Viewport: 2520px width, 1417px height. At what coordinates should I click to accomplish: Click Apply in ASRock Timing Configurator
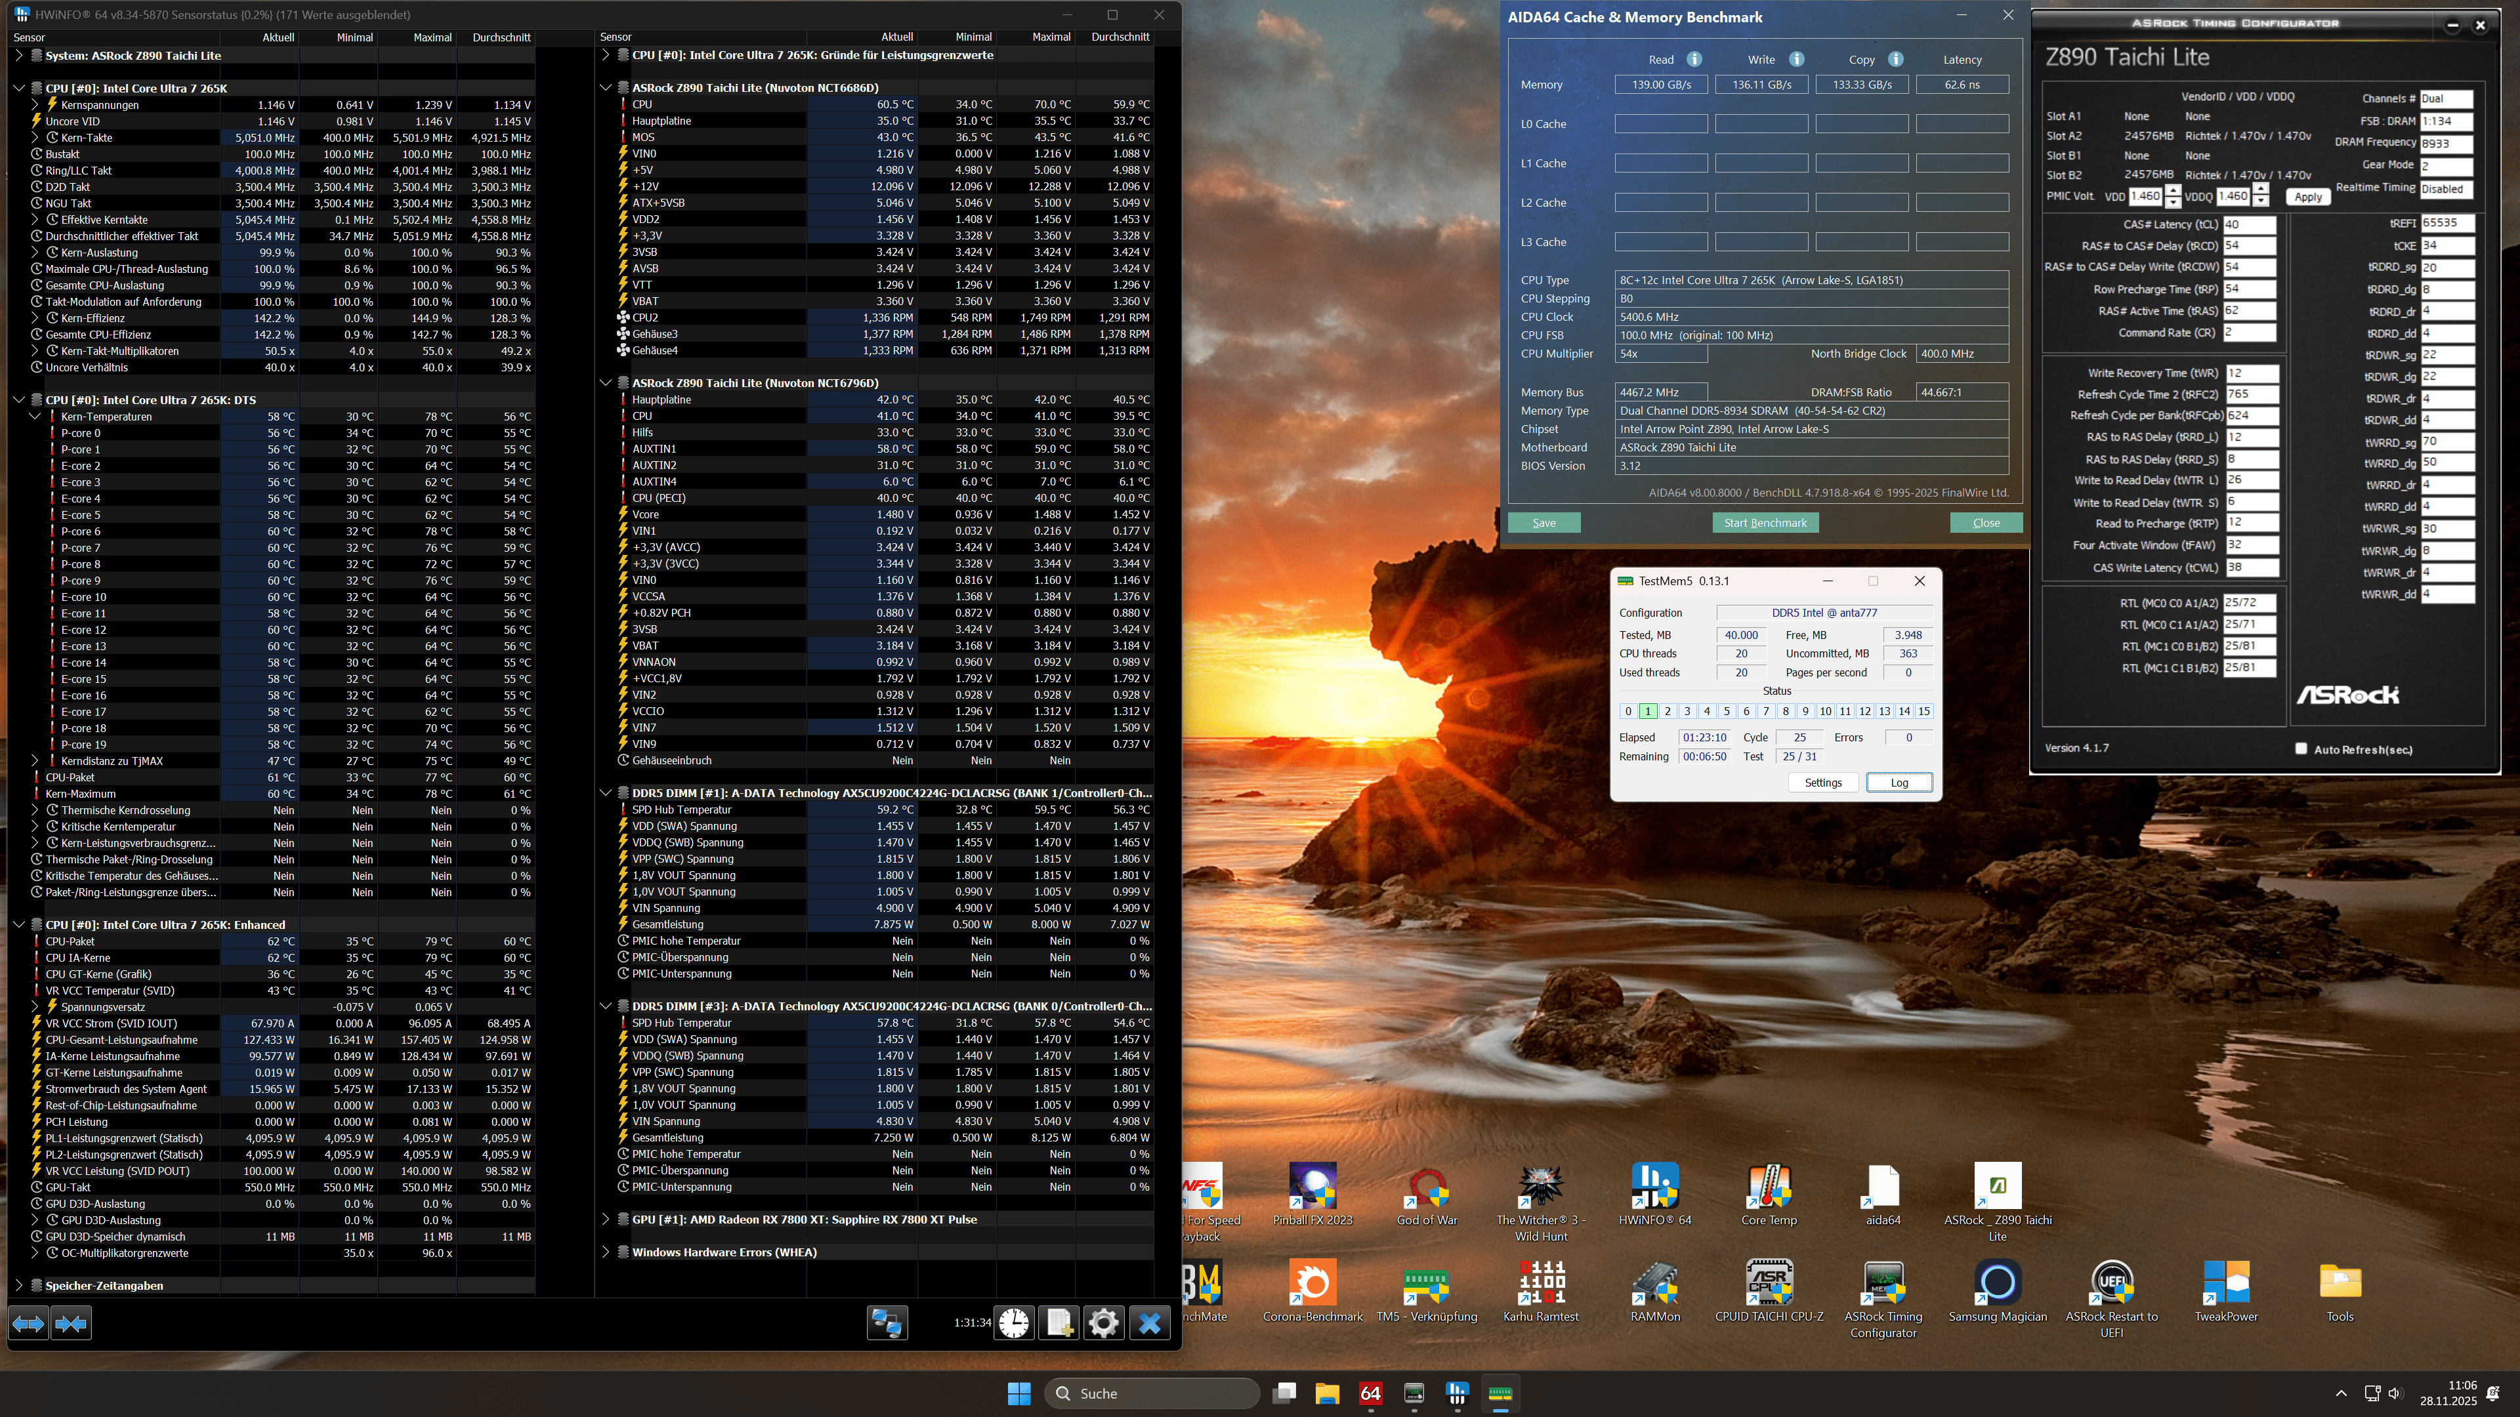[x=2308, y=197]
